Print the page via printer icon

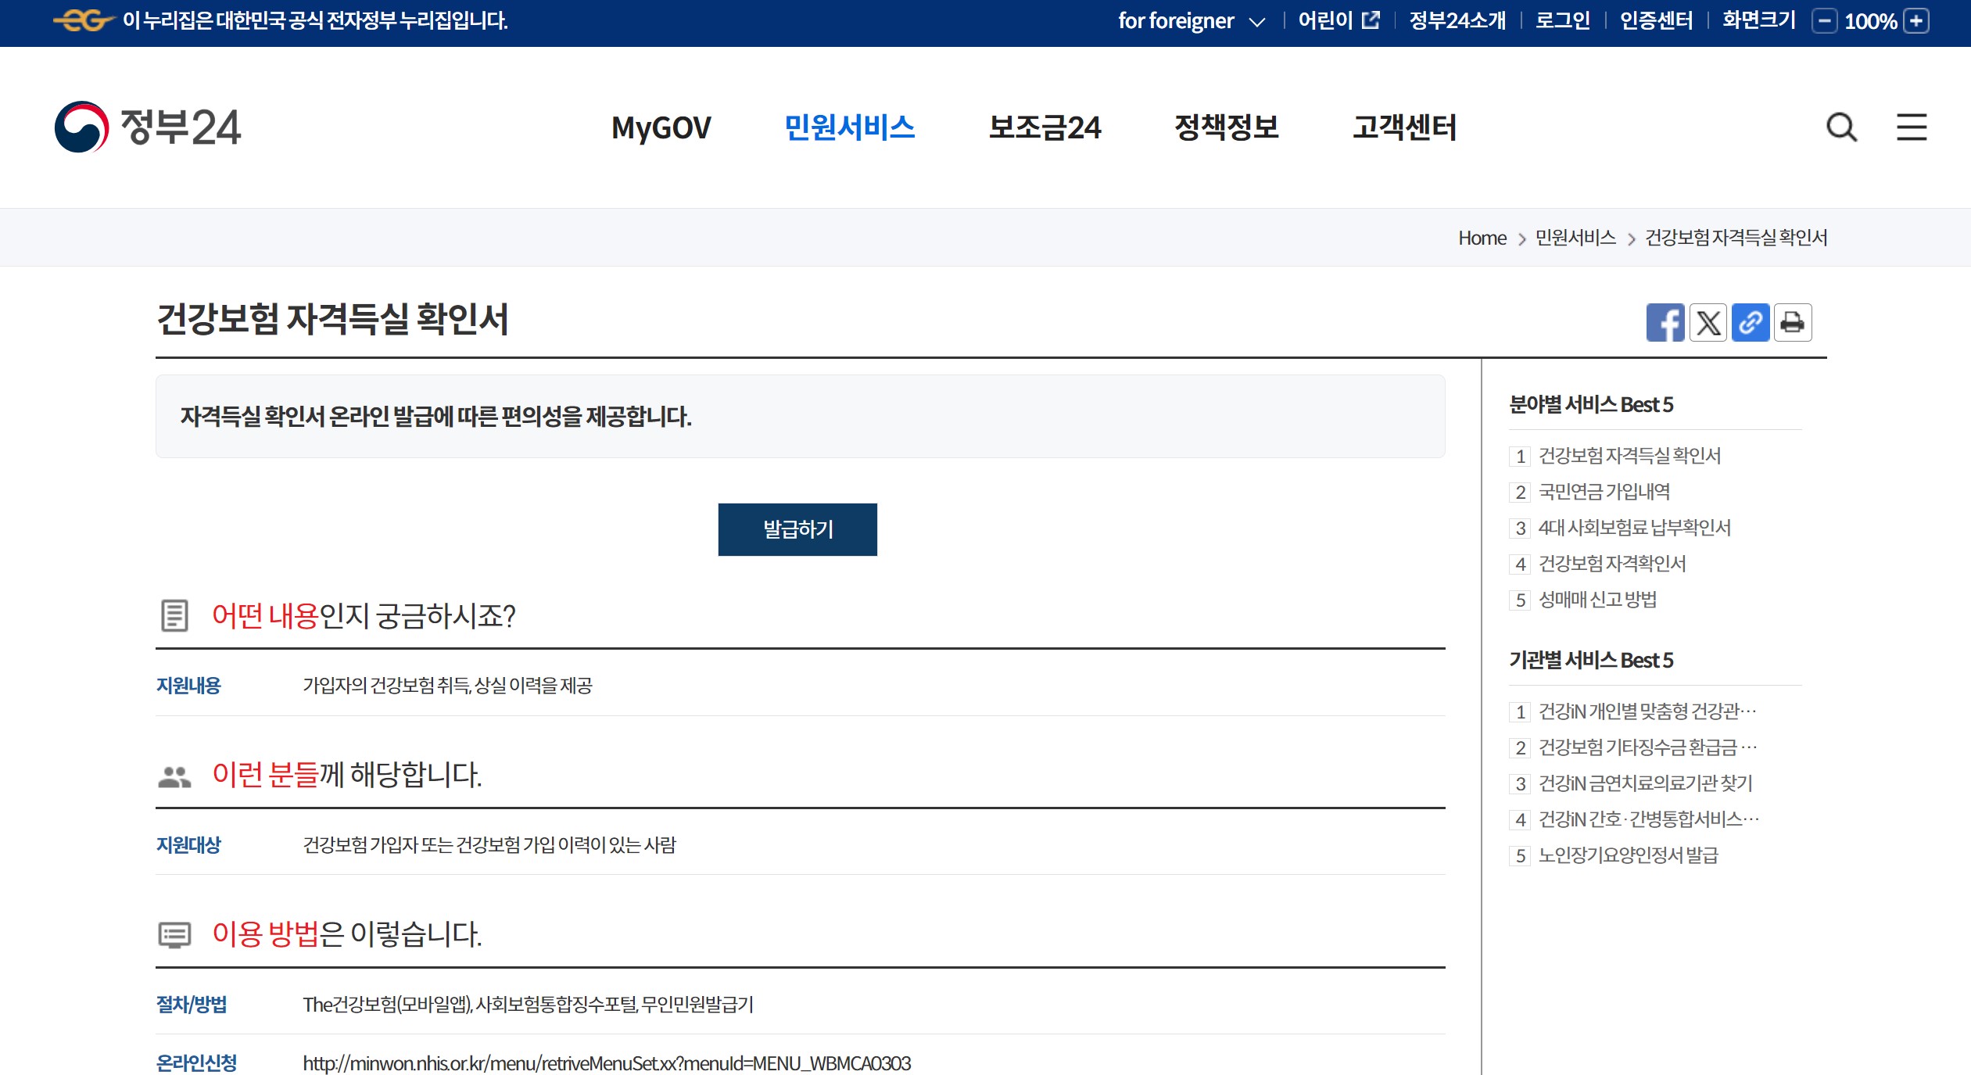point(1792,323)
